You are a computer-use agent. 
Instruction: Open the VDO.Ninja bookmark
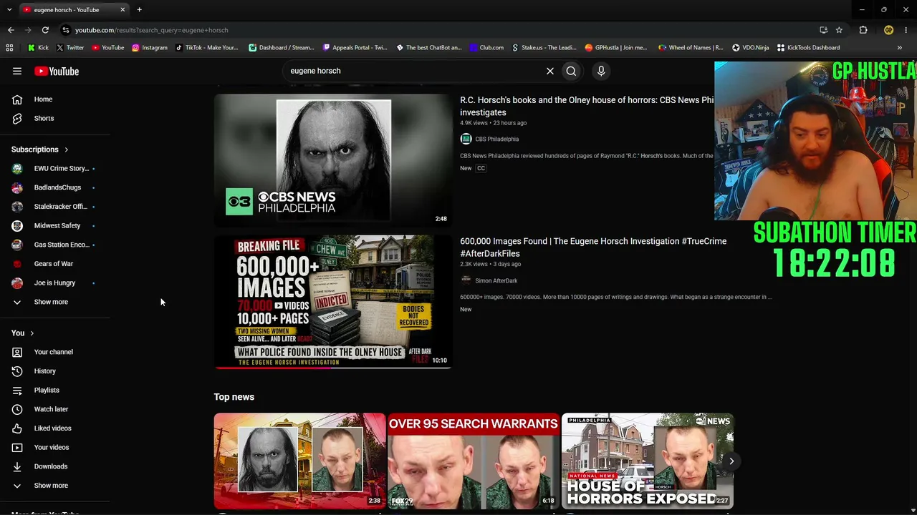point(750,48)
